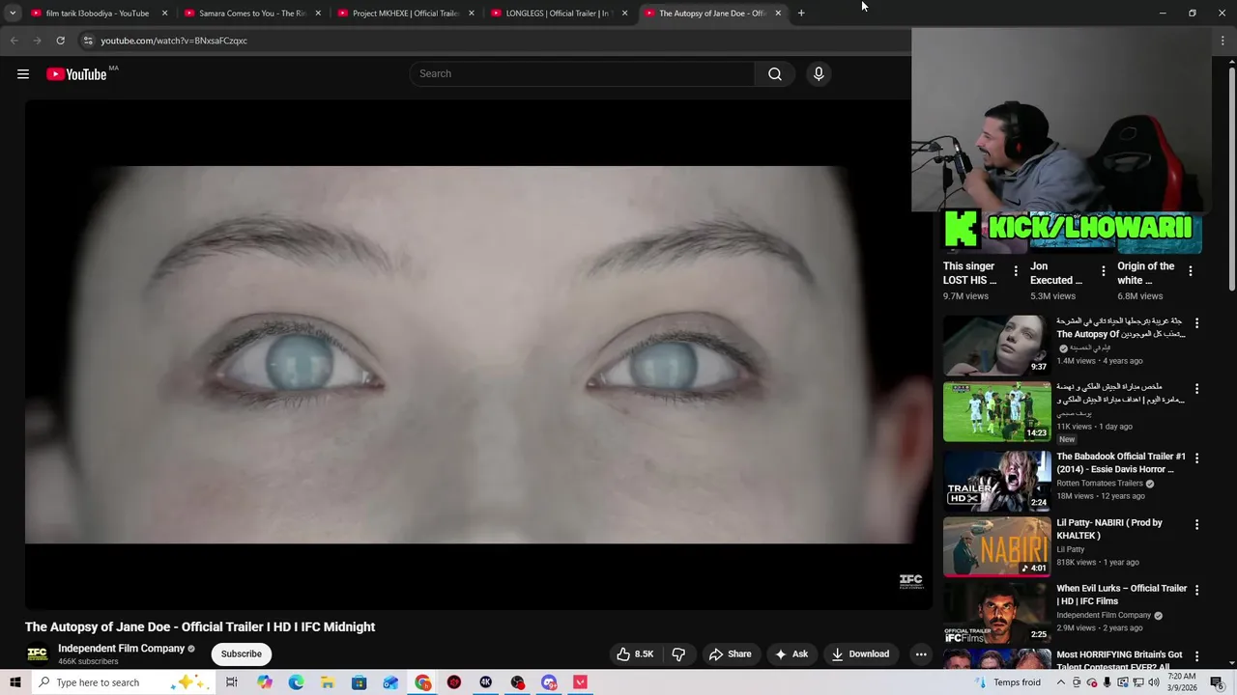Open Independent Film Company channel name link
The height and width of the screenshot is (695, 1237).
[121, 649]
